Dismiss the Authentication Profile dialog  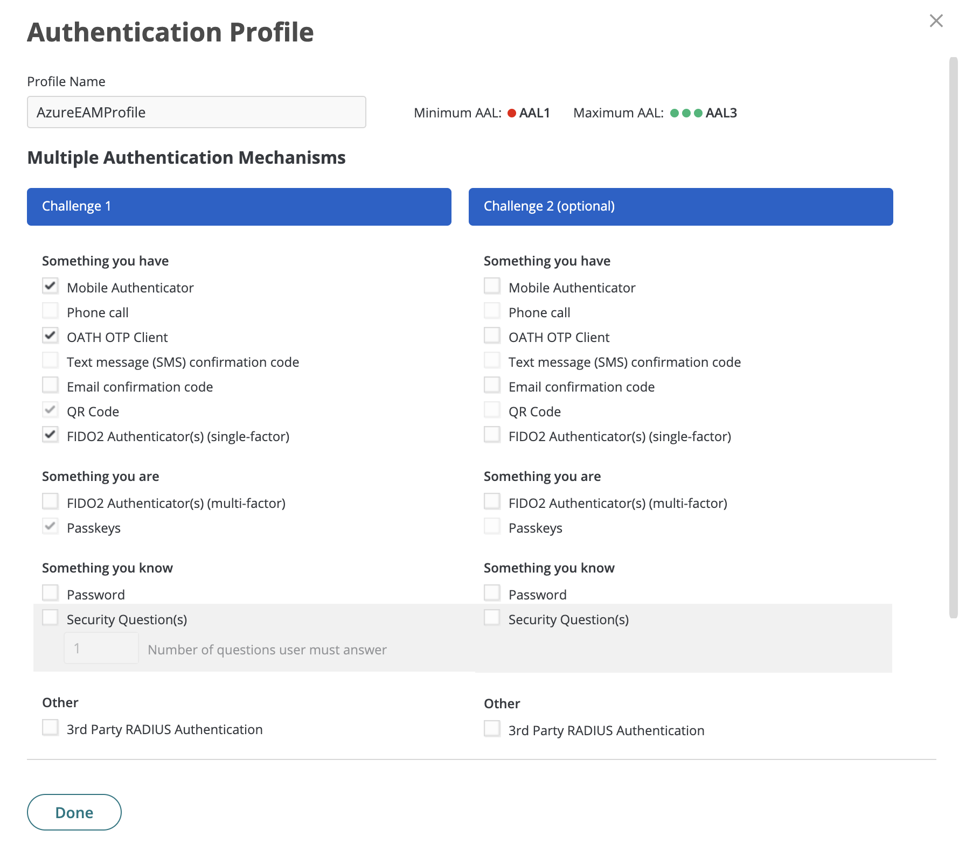tap(936, 20)
